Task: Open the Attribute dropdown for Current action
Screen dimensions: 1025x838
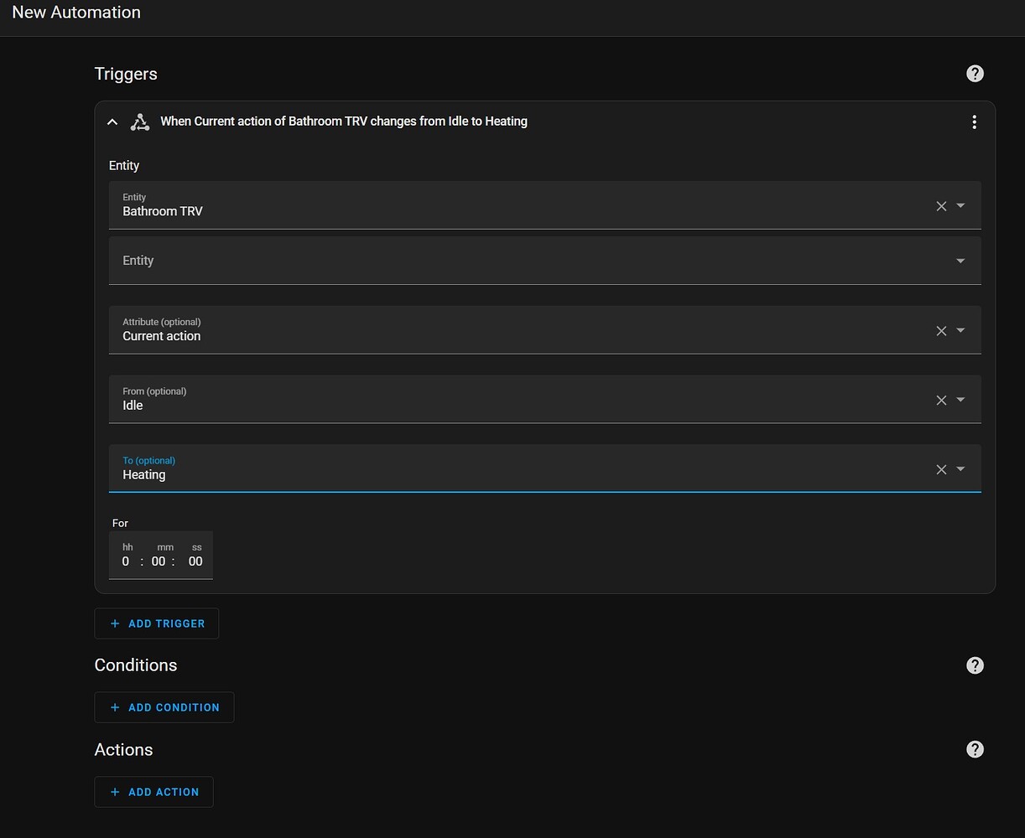Action: (960, 330)
